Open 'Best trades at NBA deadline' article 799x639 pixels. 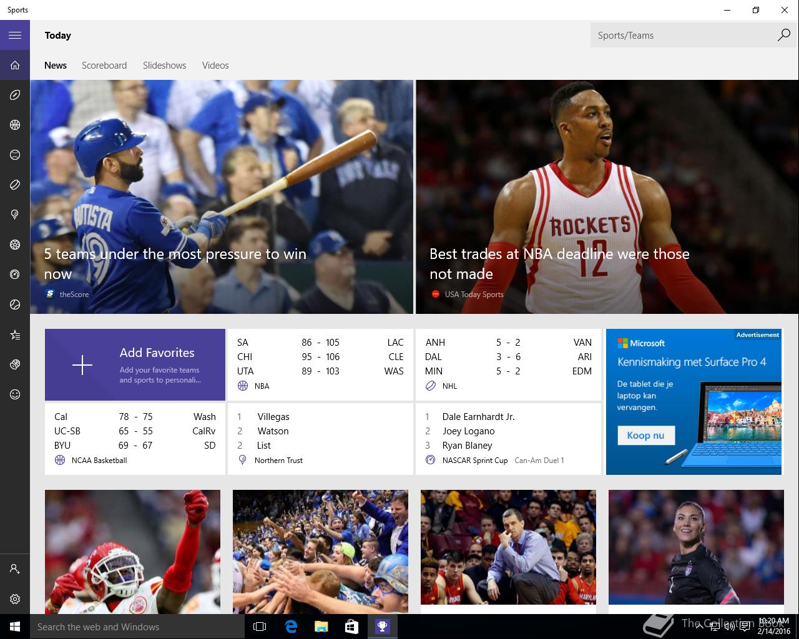coord(607,197)
